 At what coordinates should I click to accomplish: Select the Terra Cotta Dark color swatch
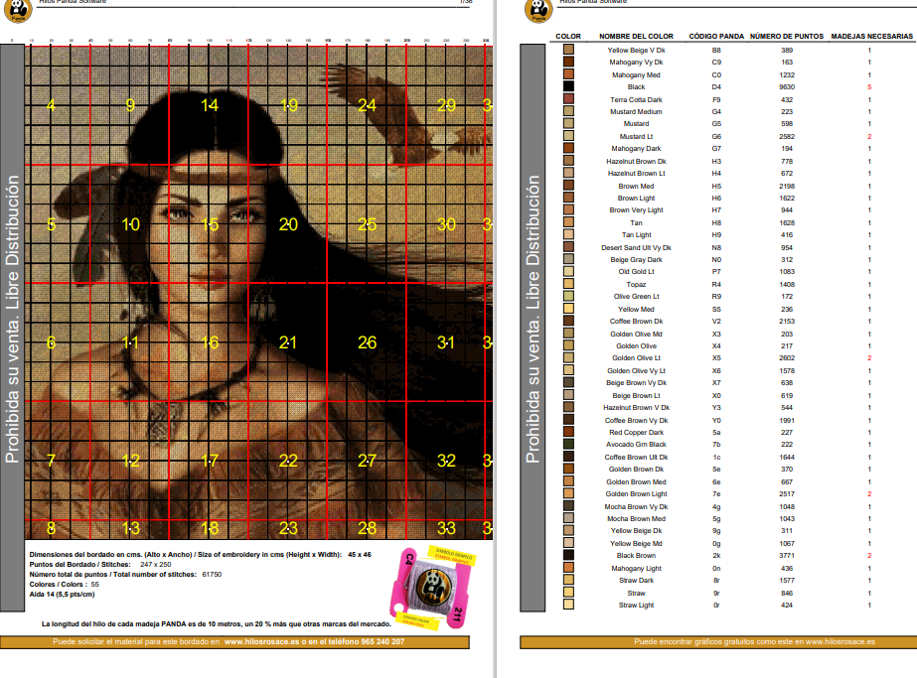point(568,99)
